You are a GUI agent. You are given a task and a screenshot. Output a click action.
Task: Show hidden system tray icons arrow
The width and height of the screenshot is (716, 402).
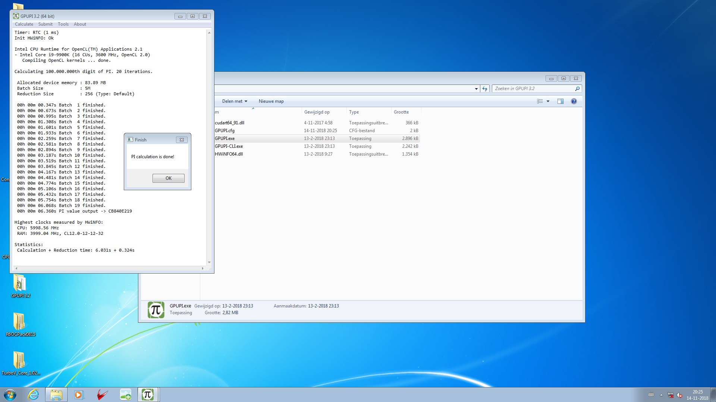(661, 395)
